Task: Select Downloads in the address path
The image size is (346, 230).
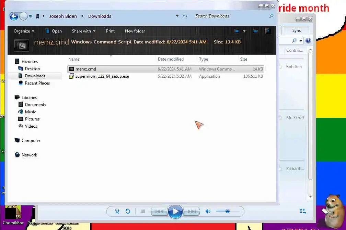Action: click(x=100, y=16)
